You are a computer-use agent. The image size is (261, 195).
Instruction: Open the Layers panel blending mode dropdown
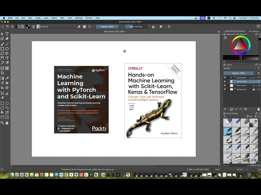pyautogui.click(x=239, y=68)
